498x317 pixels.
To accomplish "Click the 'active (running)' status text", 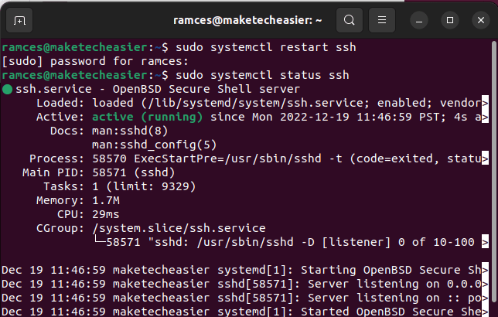I will click(148, 118).
